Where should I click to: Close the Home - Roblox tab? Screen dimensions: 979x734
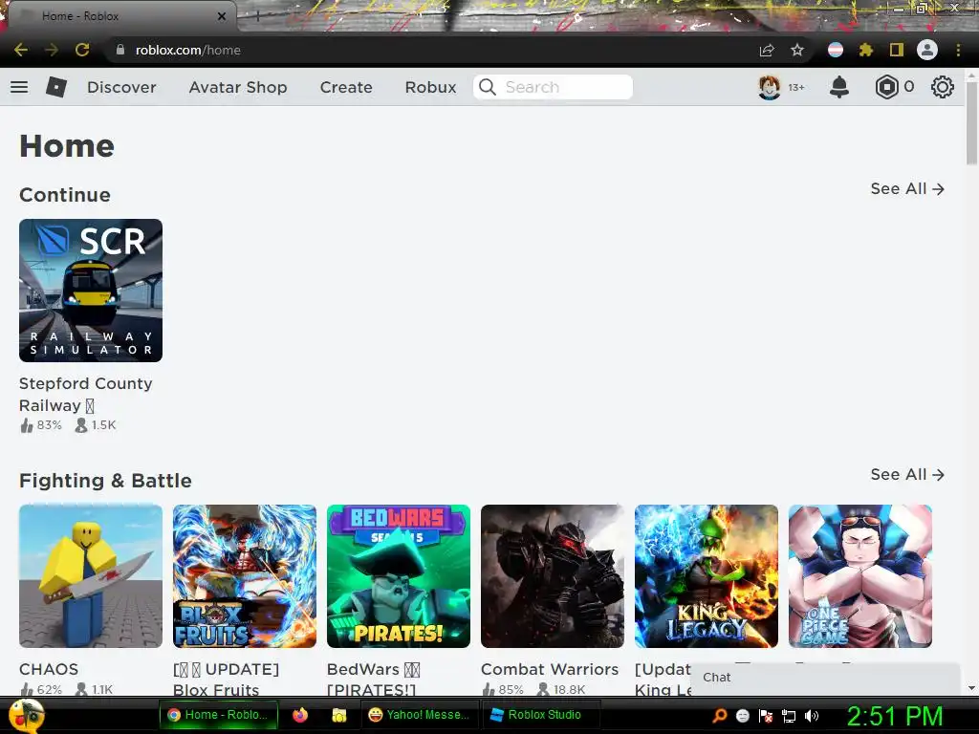pyautogui.click(x=221, y=16)
